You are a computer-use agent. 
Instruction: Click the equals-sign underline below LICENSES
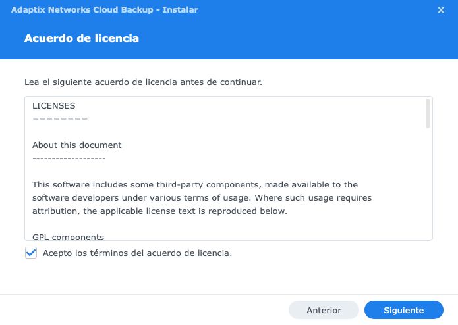coord(60,118)
